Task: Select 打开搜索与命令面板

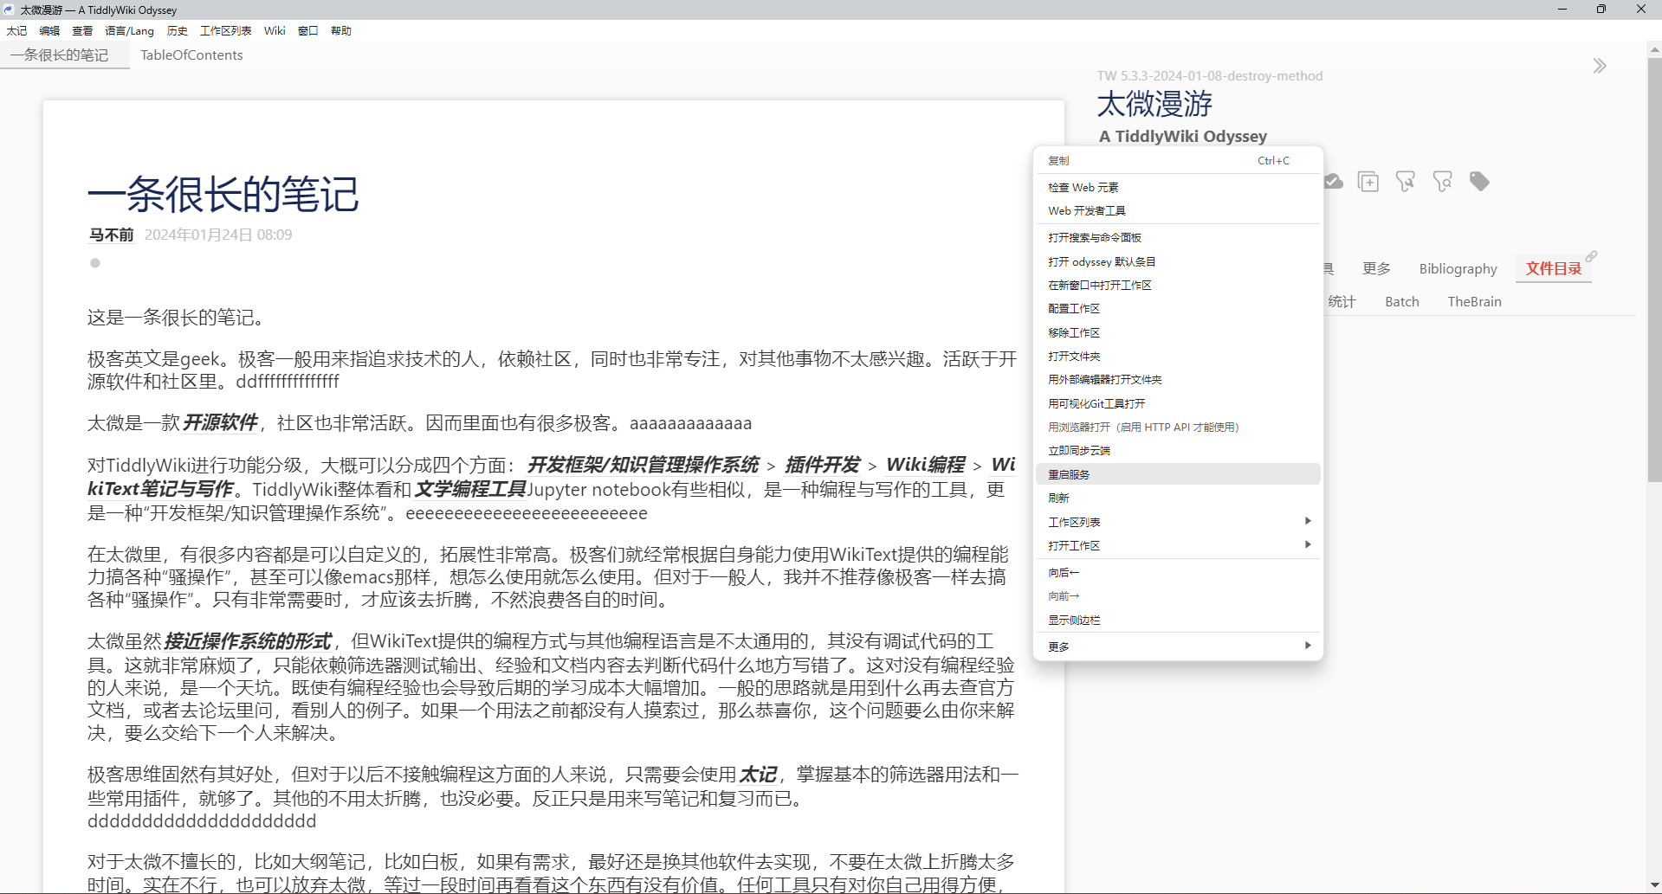Action: [x=1178, y=237]
